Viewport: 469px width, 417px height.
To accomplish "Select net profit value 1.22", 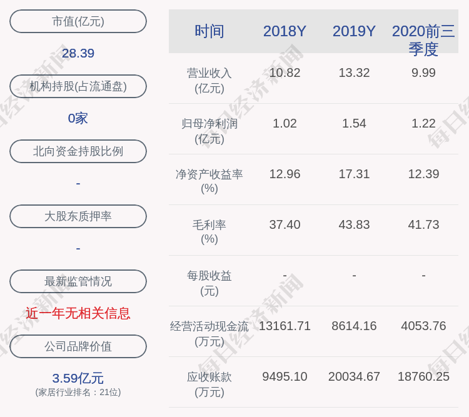I will pyautogui.click(x=423, y=123).
